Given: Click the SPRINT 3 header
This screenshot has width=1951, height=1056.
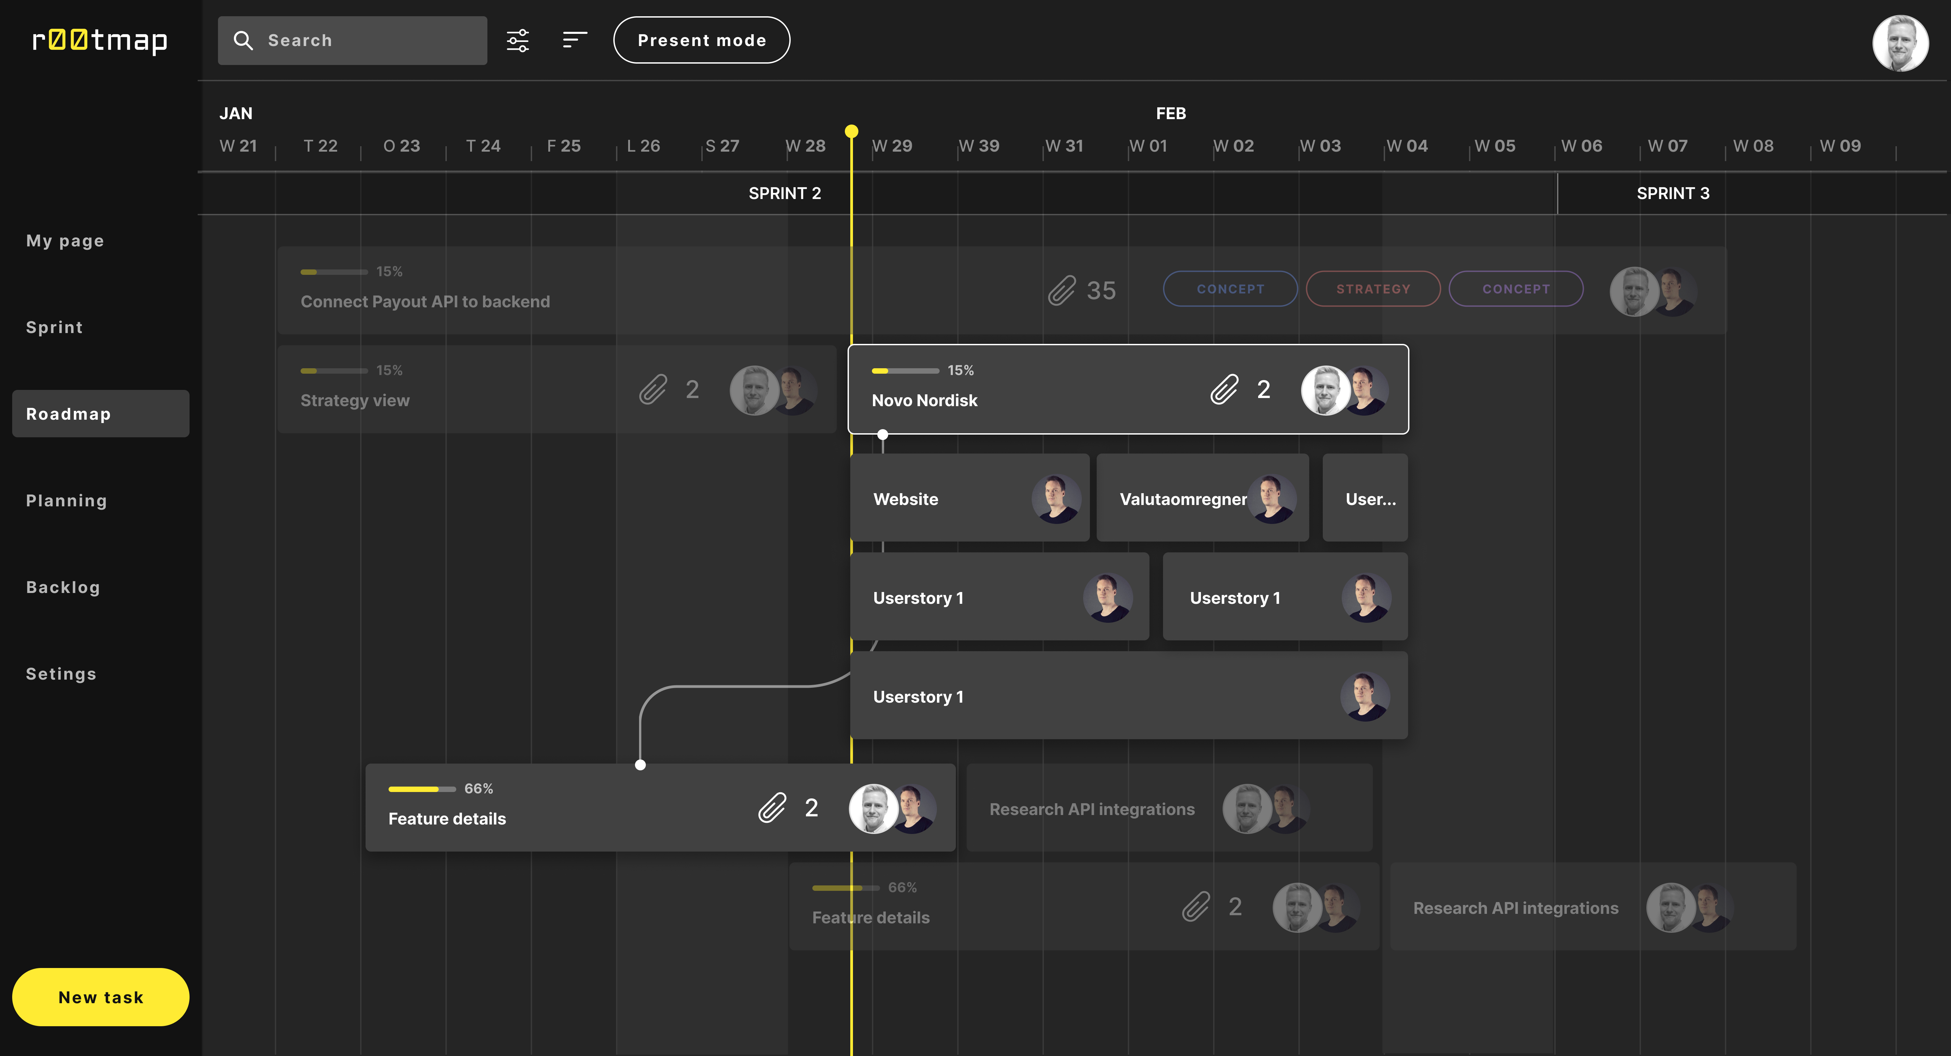Looking at the screenshot, I should (x=1673, y=193).
